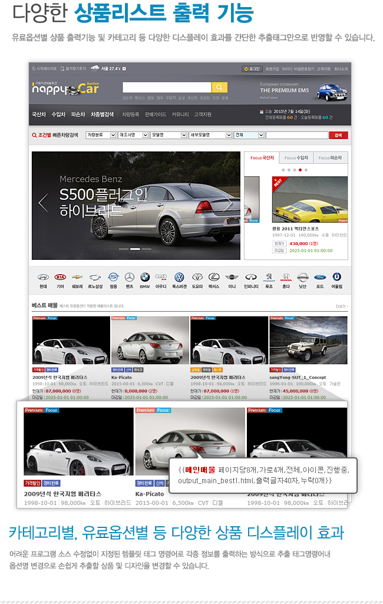Click the Kia (기아) brand logo
Image resolution: width=383 pixels, height=604 pixels.
coord(60,277)
